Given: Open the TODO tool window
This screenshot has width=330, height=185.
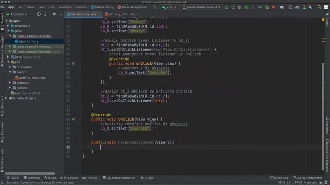Looking at the screenshot, I should [12, 178].
